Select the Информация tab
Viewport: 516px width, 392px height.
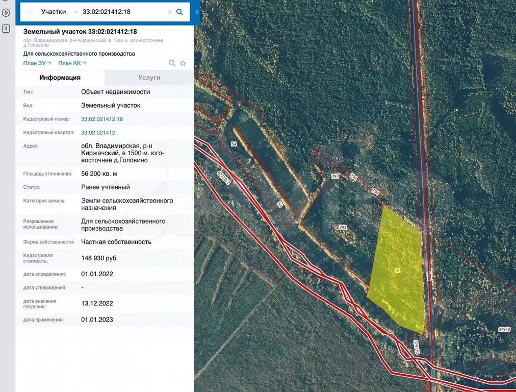(x=60, y=78)
